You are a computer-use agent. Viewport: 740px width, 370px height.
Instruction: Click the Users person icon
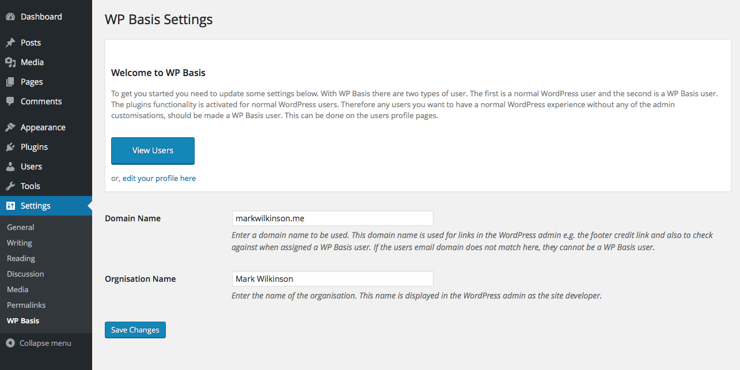(x=10, y=167)
